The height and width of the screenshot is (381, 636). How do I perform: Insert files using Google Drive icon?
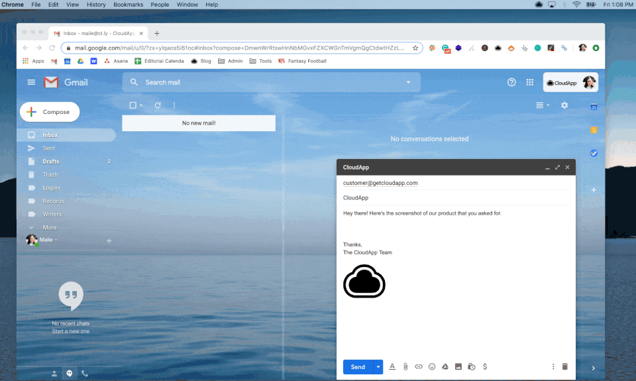coord(445,366)
